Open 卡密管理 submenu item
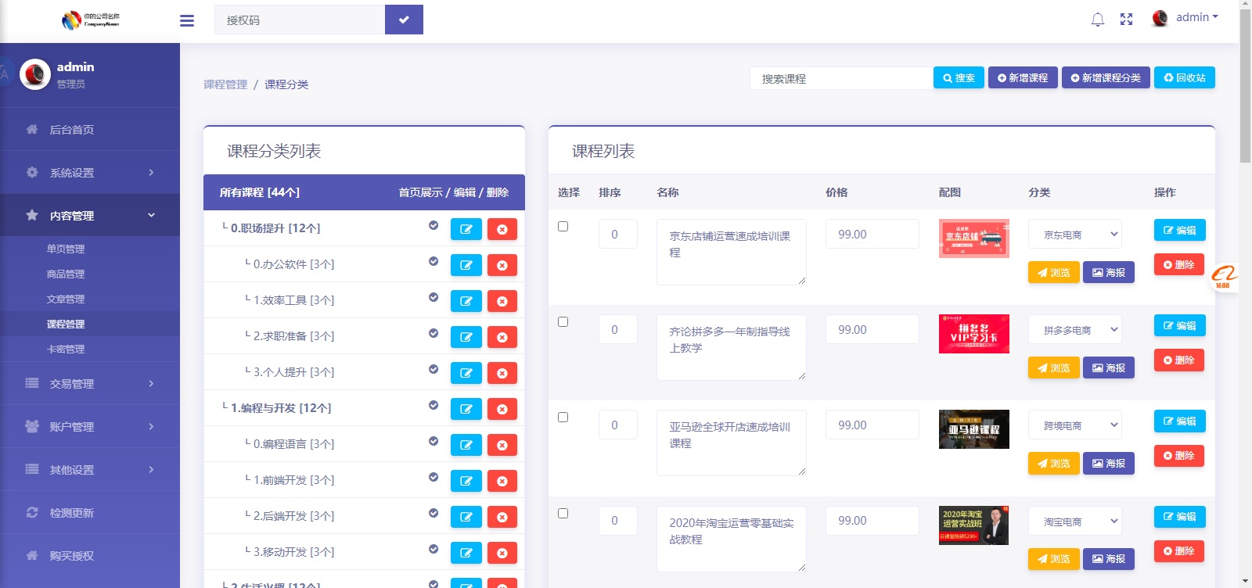Image resolution: width=1252 pixels, height=588 pixels. (66, 349)
